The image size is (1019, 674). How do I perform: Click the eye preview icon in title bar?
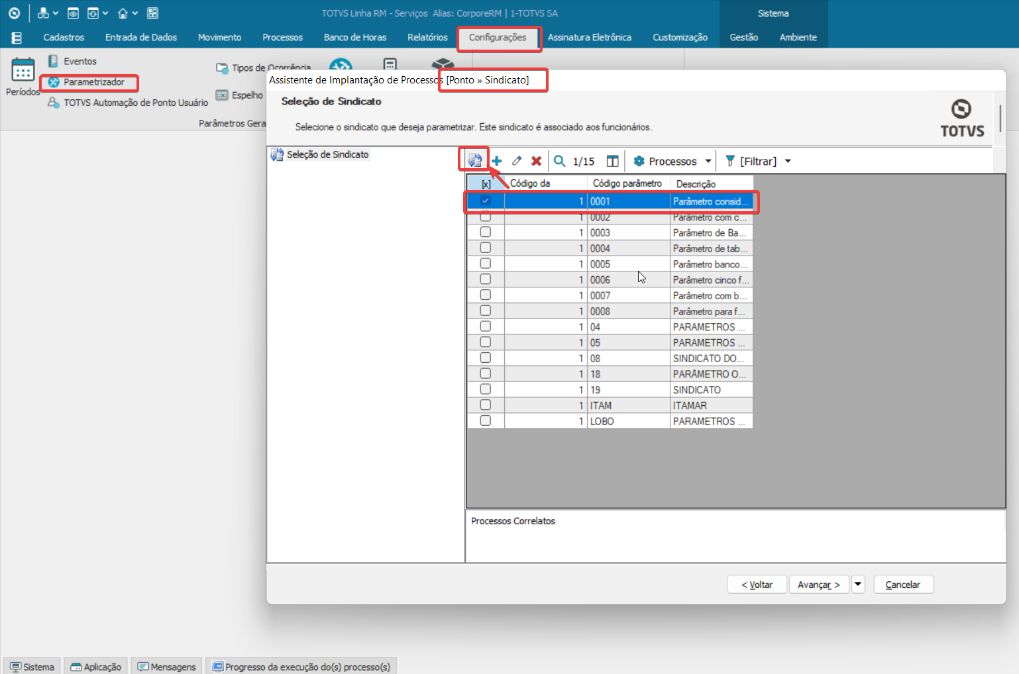[74, 13]
